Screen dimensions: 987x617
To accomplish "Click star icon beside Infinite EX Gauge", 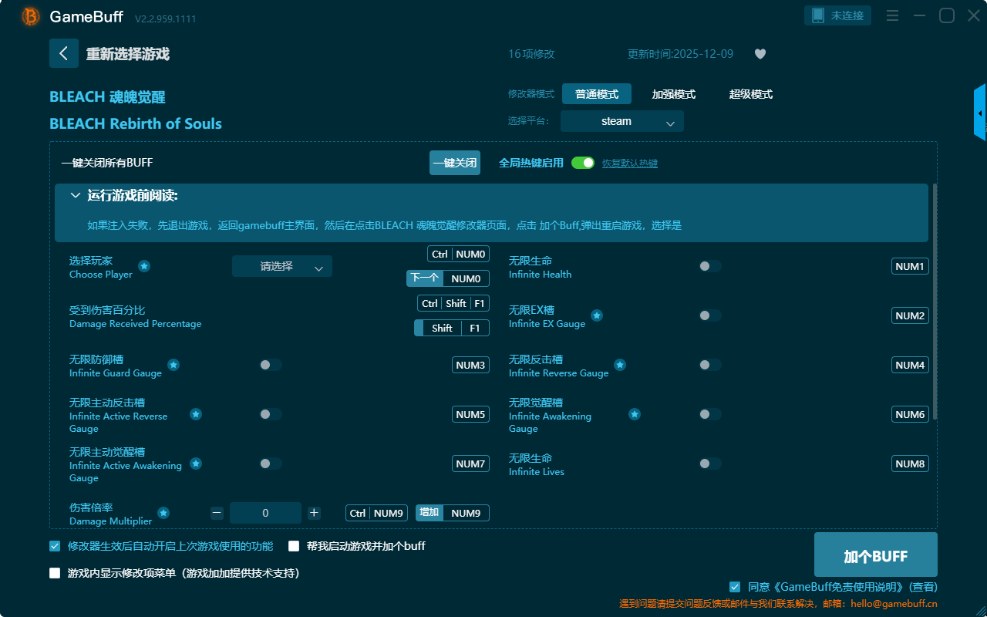I will (597, 315).
